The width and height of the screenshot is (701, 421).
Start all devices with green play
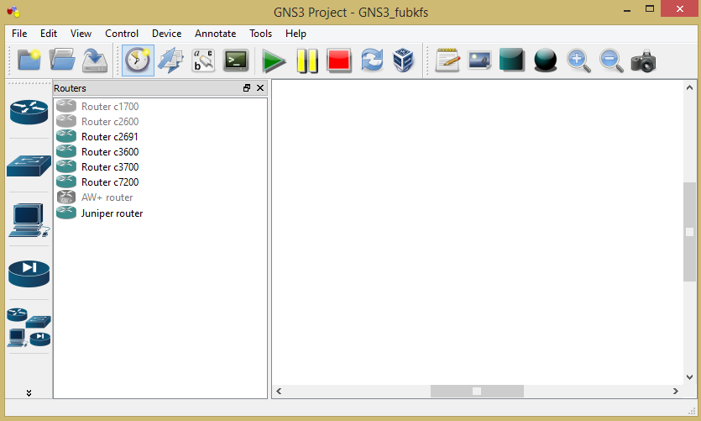[274, 61]
